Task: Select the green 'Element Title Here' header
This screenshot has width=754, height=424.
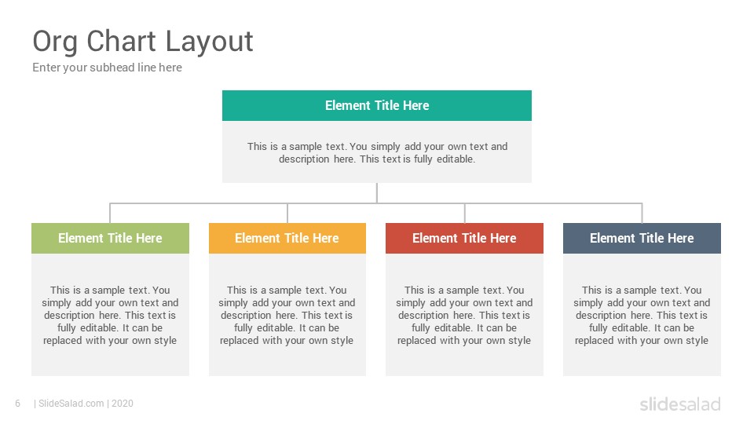Action: point(110,238)
